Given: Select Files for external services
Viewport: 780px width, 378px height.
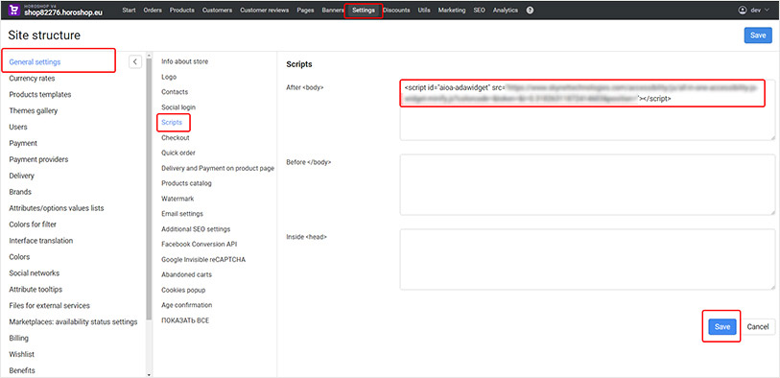Looking at the screenshot, I should pos(49,306).
